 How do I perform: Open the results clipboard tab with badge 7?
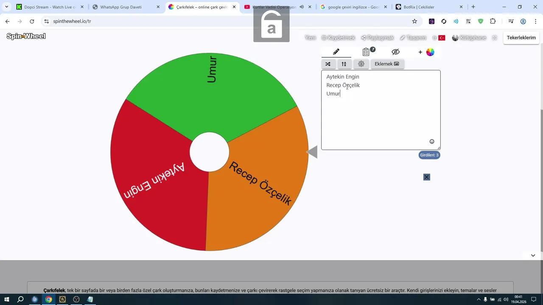pyautogui.click(x=366, y=52)
